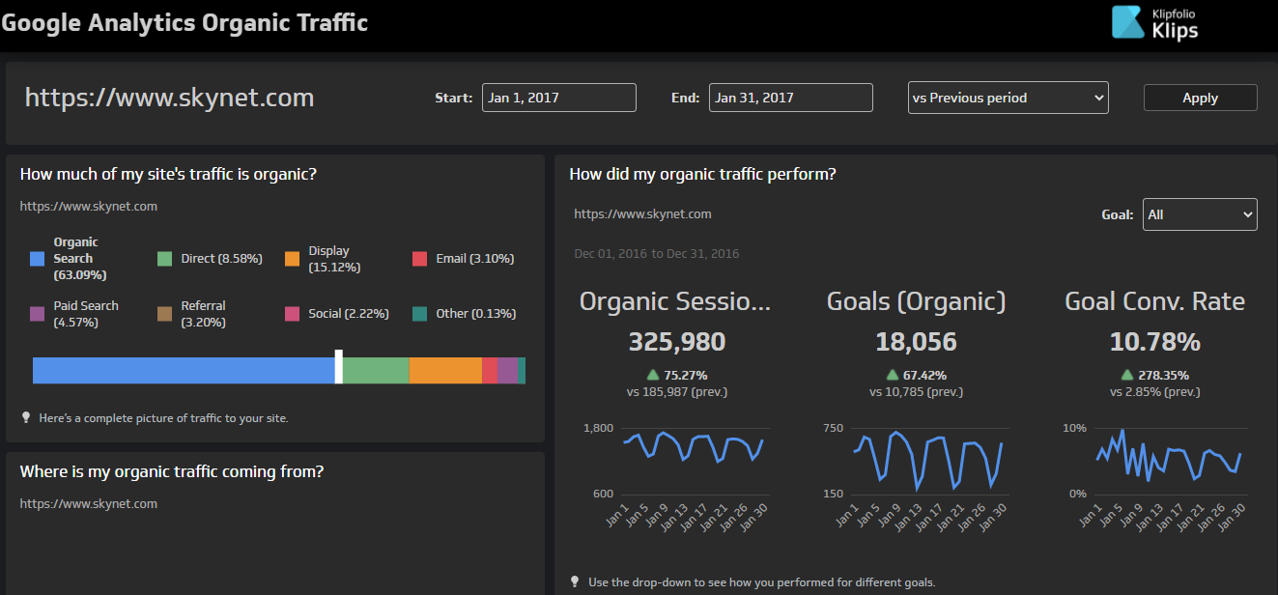Screen dimensions: 1278x595
Task: Click the green Direct legend swatch
Action: [x=165, y=259]
